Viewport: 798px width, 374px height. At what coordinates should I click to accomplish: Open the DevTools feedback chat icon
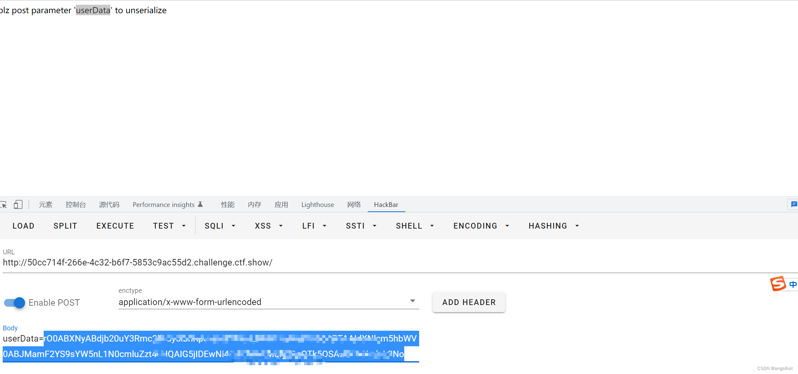coord(794,204)
